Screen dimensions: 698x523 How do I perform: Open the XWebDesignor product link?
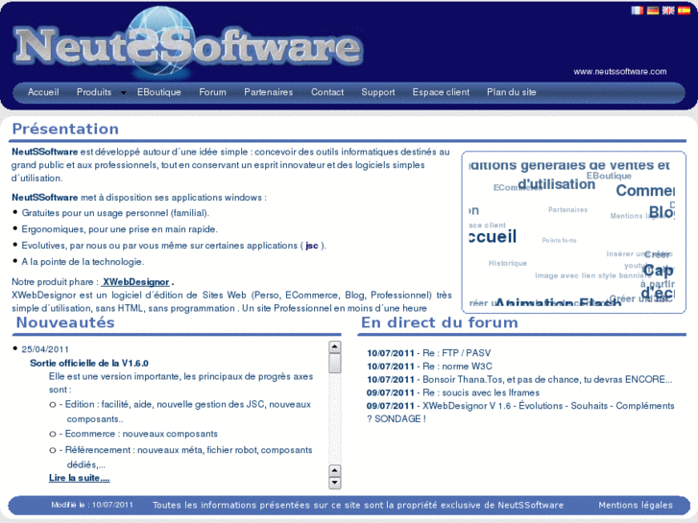(x=135, y=282)
